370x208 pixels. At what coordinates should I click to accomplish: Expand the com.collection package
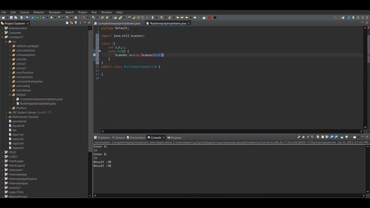pyautogui.click(x=10, y=50)
